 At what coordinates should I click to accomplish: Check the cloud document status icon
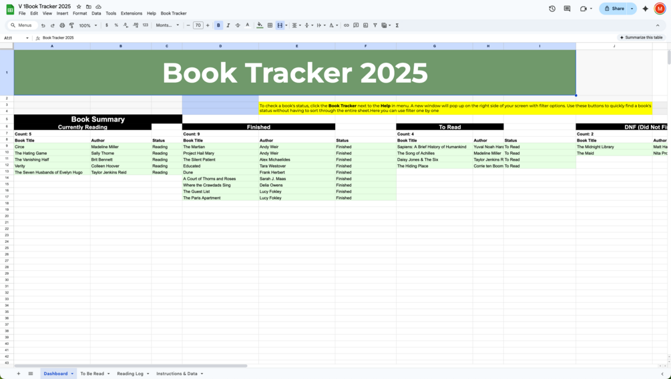click(x=98, y=7)
